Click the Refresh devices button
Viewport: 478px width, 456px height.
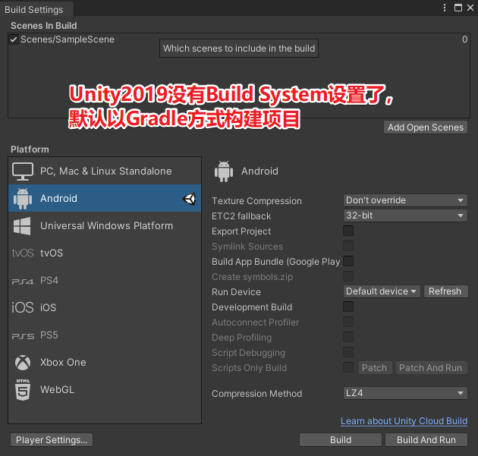click(x=445, y=291)
